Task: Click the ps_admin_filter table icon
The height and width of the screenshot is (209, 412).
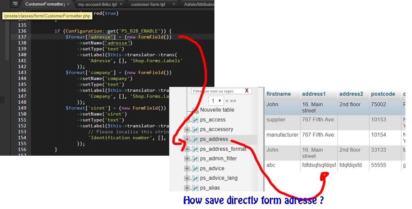Action: click(x=195, y=159)
